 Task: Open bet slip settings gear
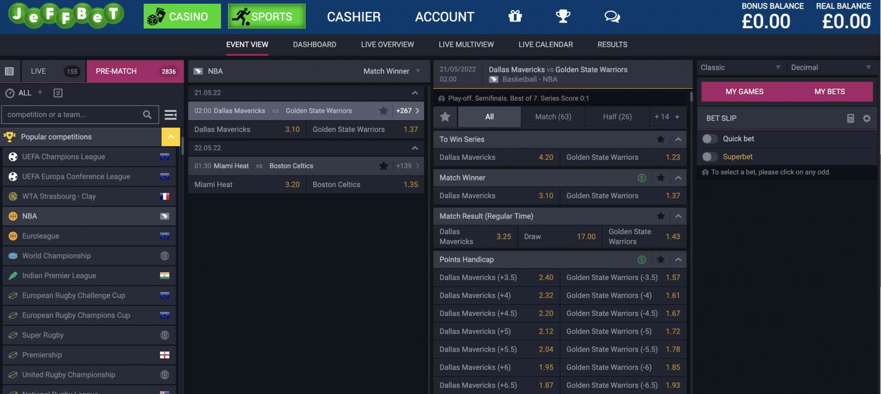coord(867,118)
